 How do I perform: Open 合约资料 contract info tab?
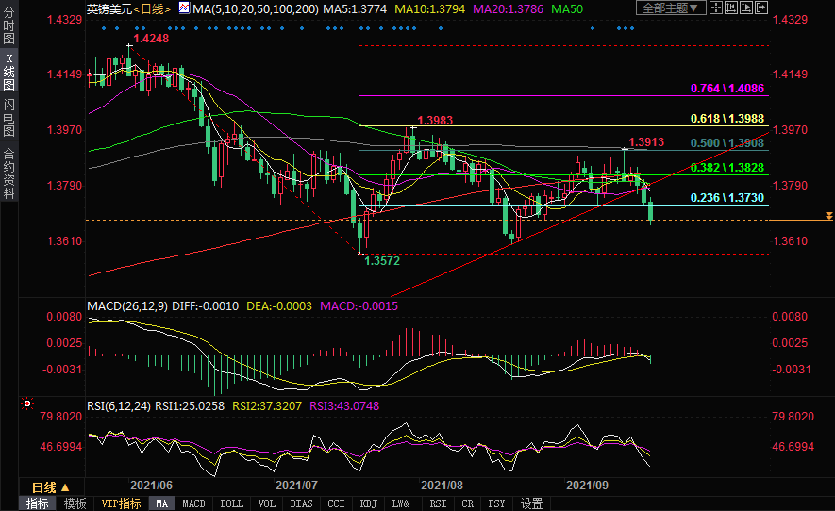click(x=8, y=173)
